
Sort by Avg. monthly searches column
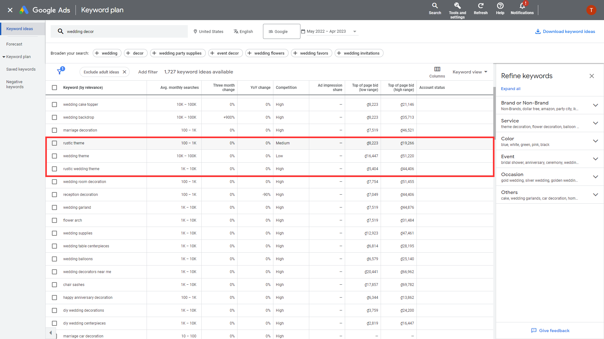tap(179, 88)
